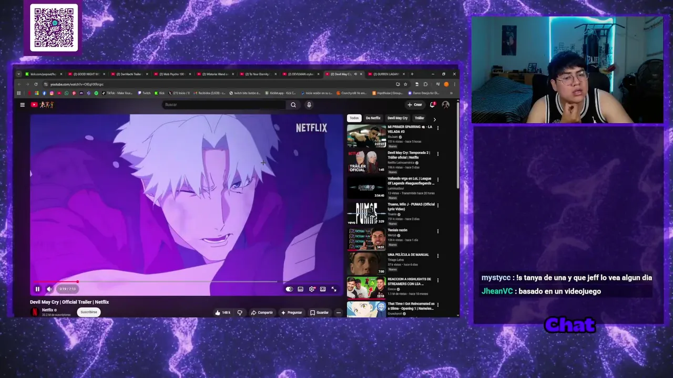Open the YouTube hamburger guide menu
Viewport: 673px width, 378px height.
click(x=22, y=104)
